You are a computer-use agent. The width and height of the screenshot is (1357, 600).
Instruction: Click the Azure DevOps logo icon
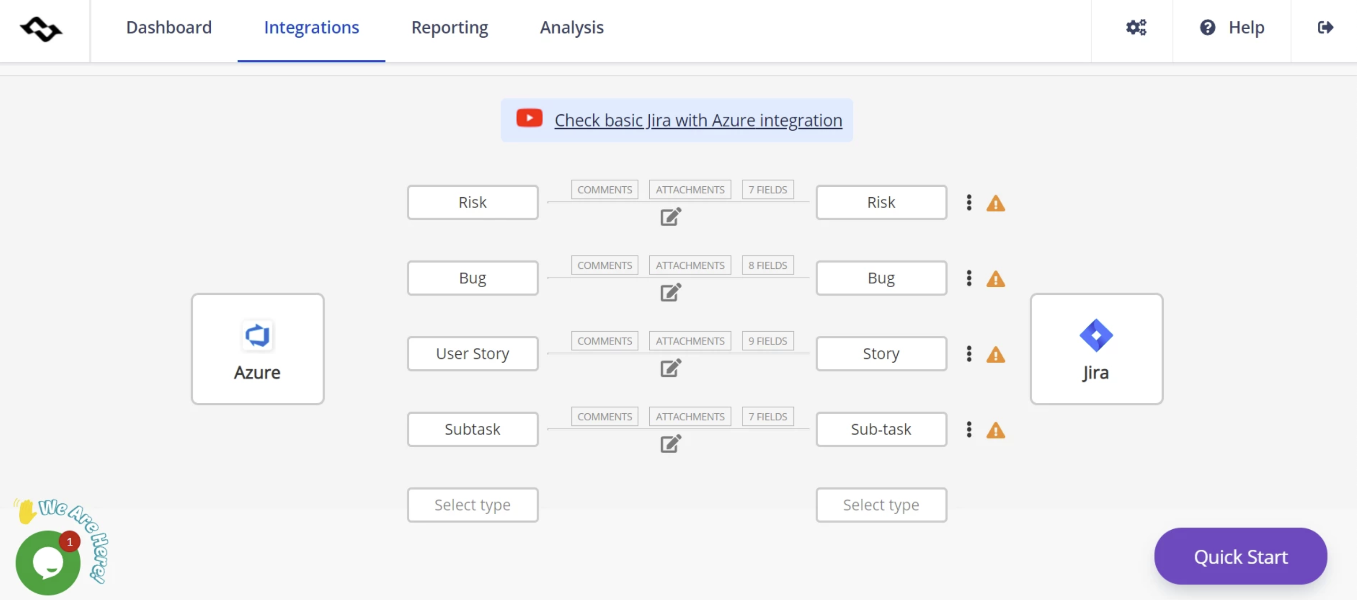(x=257, y=335)
